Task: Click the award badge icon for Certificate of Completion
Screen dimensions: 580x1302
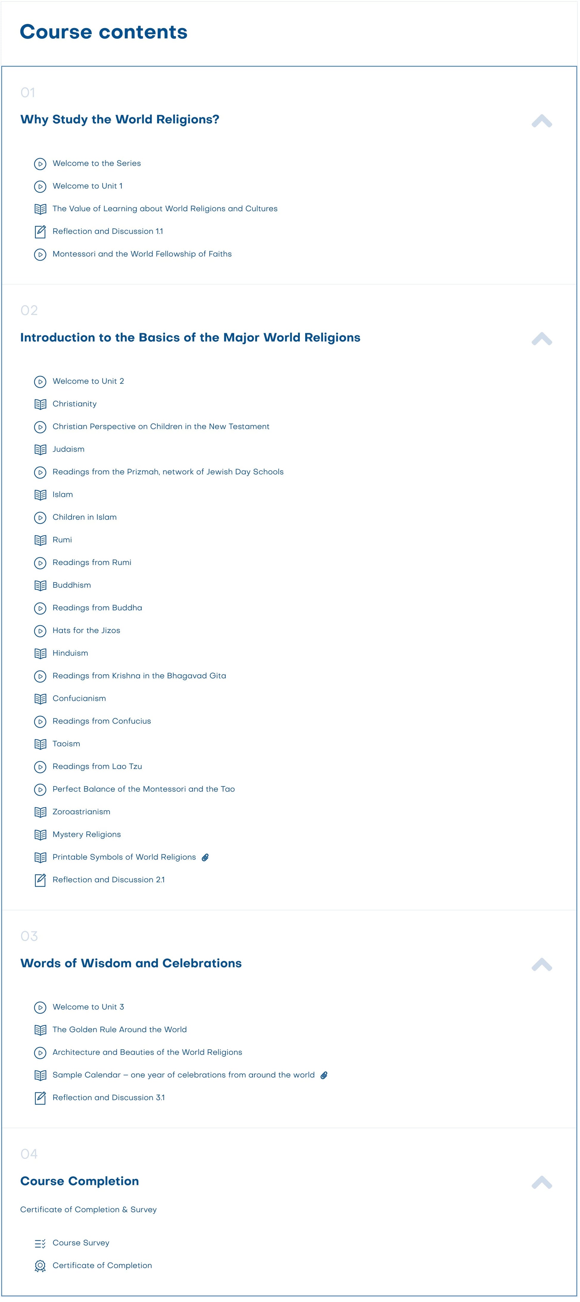Action: click(x=40, y=1266)
